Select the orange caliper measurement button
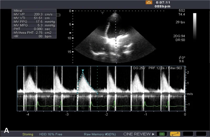Viewport: 210px width, 137px height. (175, 134)
